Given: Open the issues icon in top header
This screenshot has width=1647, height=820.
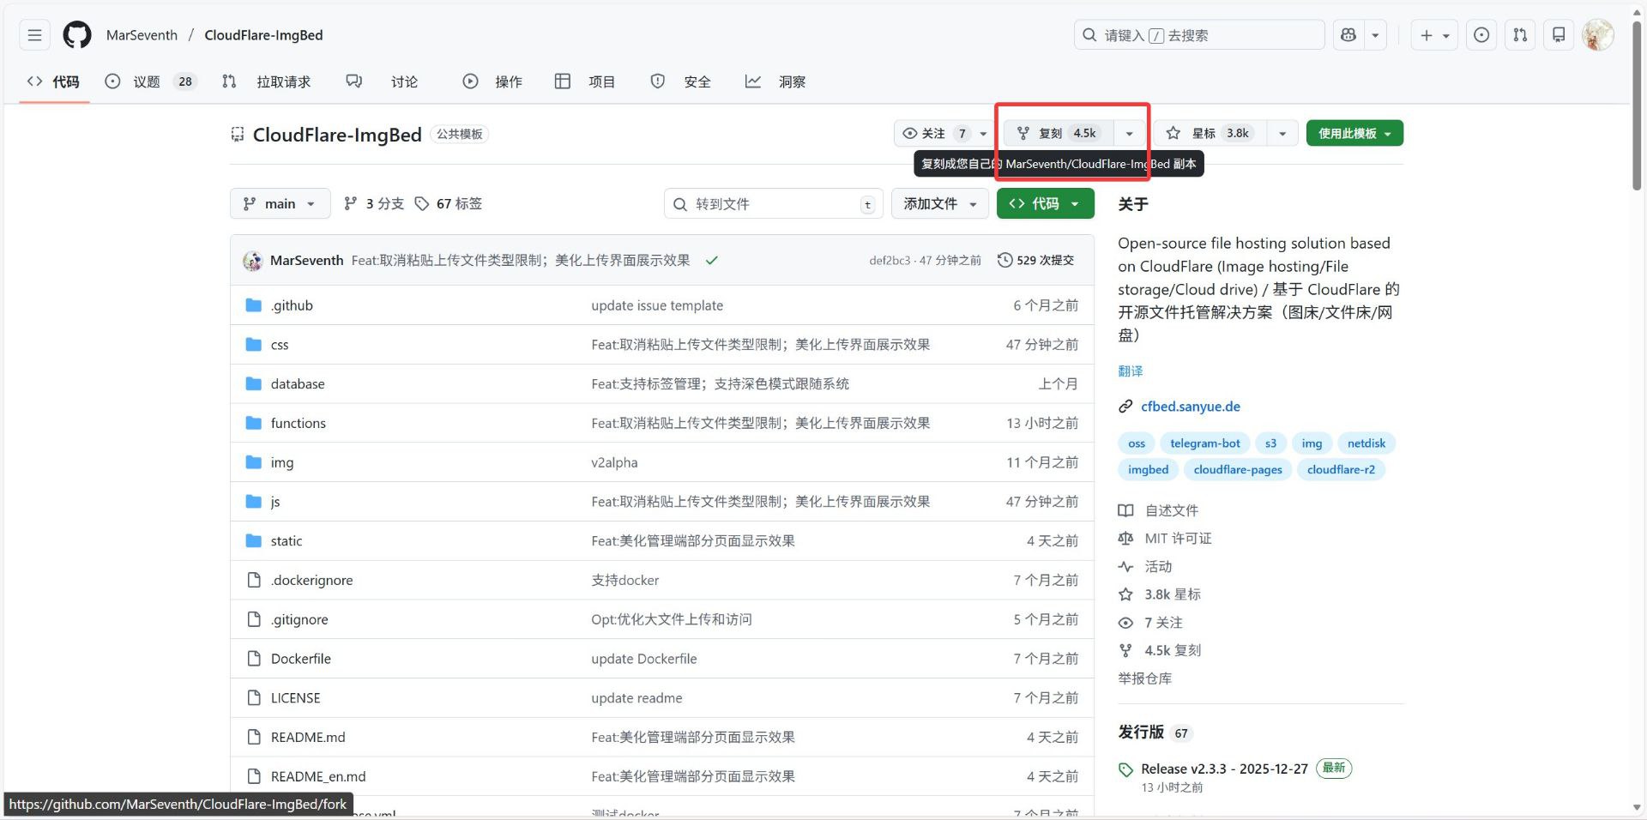Looking at the screenshot, I should pos(1481,35).
